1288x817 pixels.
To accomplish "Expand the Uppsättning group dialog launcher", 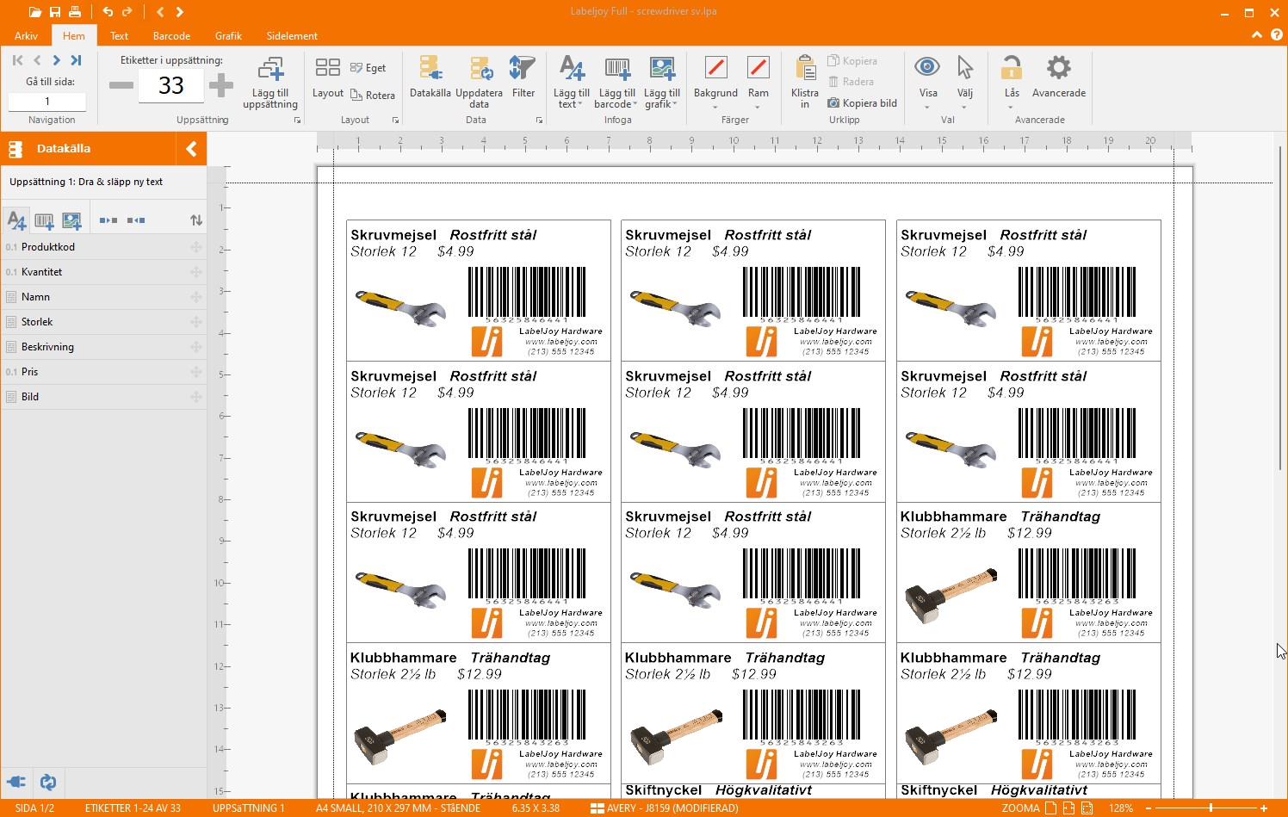I will [x=298, y=121].
